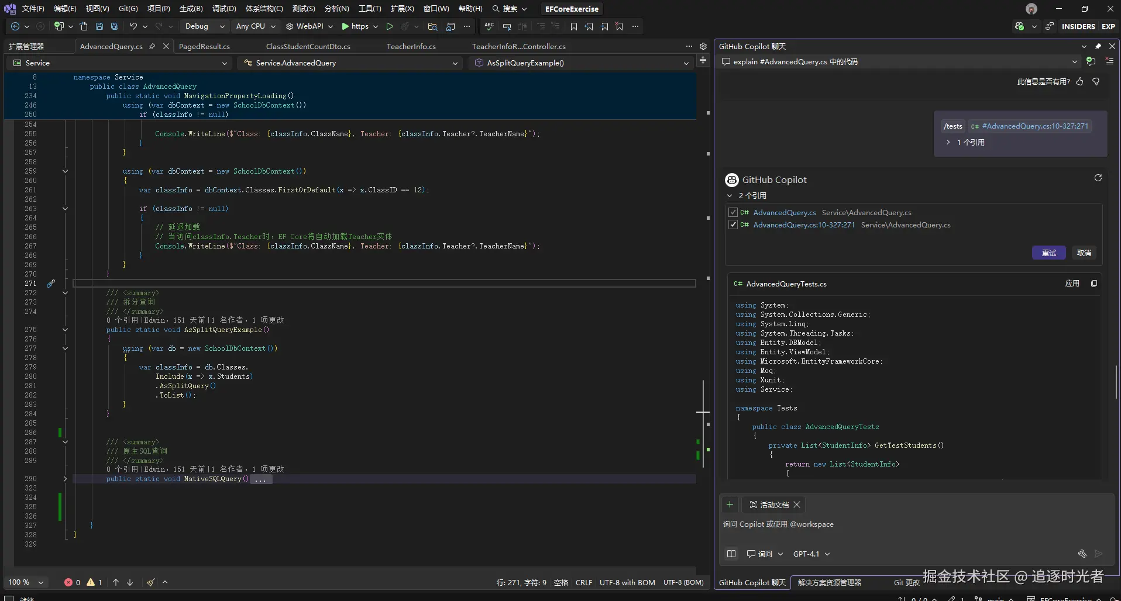
Task: Click the thumbs down feedback icon
Action: (x=1096, y=82)
